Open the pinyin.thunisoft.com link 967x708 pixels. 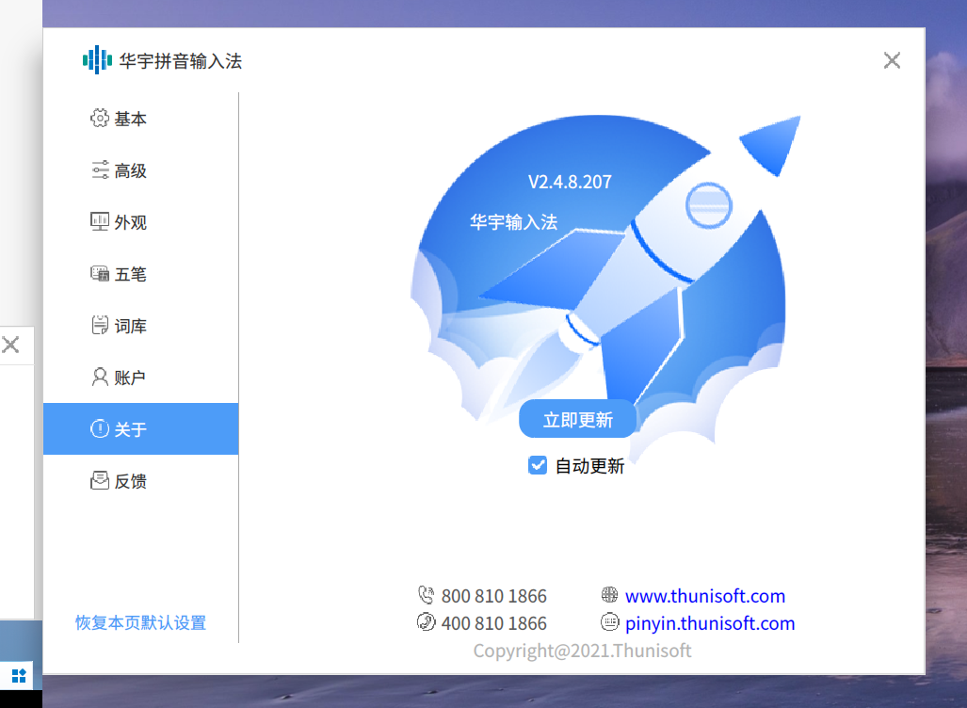[x=710, y=623]
